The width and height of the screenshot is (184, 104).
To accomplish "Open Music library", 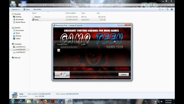I will (x=18, y=33).
